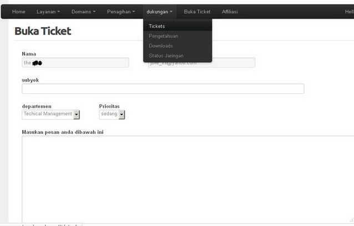Viewport: 354px width, 226px height.
Task: Open the Affiliasi page
Action: (230, 12)
